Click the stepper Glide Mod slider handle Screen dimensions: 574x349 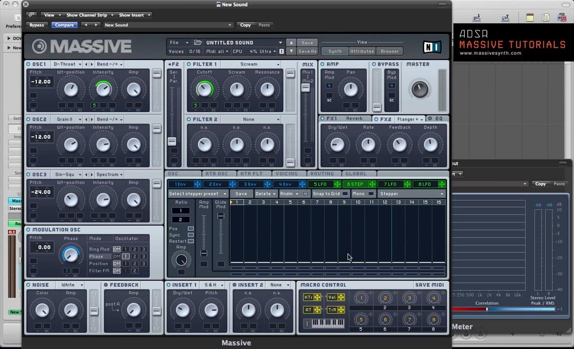point(221,217)
